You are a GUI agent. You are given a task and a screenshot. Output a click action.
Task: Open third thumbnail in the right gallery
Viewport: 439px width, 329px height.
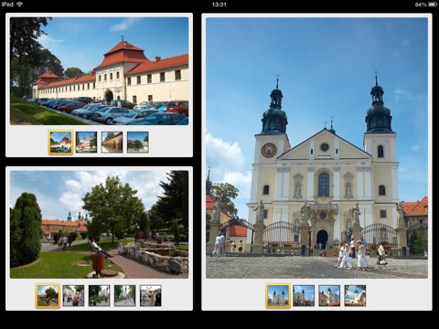[x=329, y=296]
